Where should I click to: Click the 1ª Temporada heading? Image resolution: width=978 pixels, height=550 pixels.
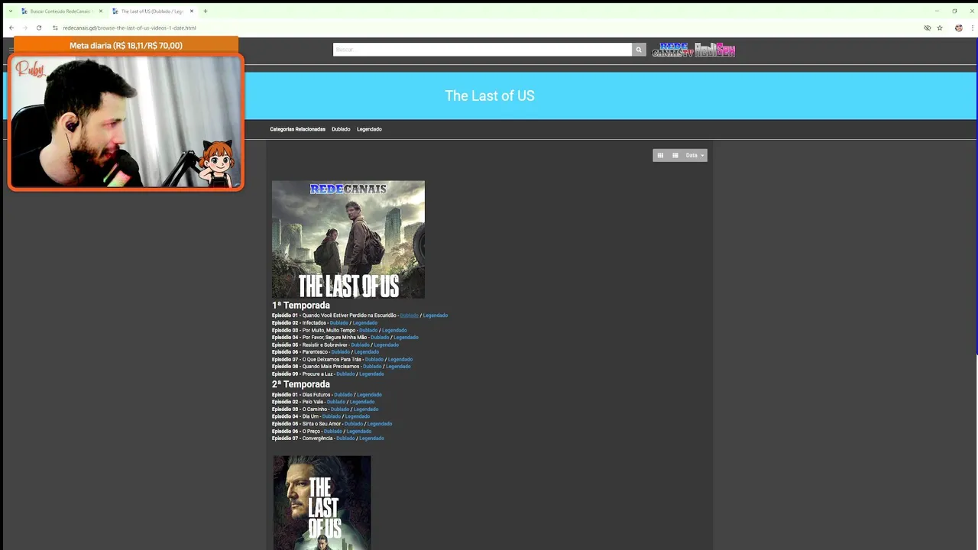pos(301,306)
